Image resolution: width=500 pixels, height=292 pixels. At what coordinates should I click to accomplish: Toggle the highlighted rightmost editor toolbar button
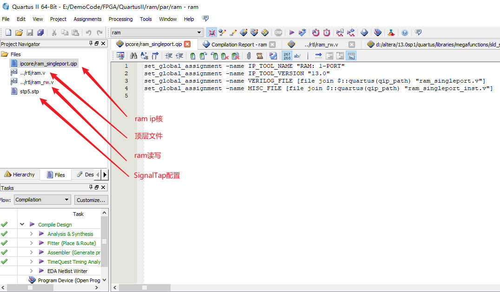(x=351, y=56)
